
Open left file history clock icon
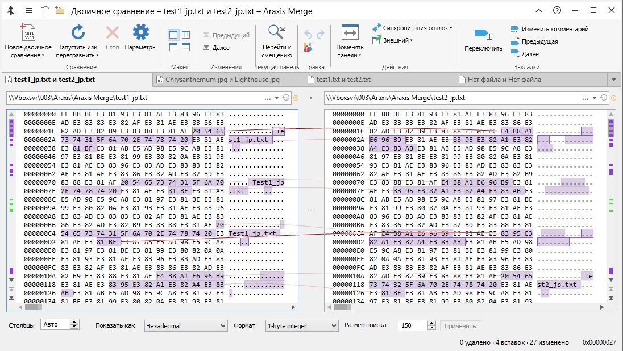point(286,98)
